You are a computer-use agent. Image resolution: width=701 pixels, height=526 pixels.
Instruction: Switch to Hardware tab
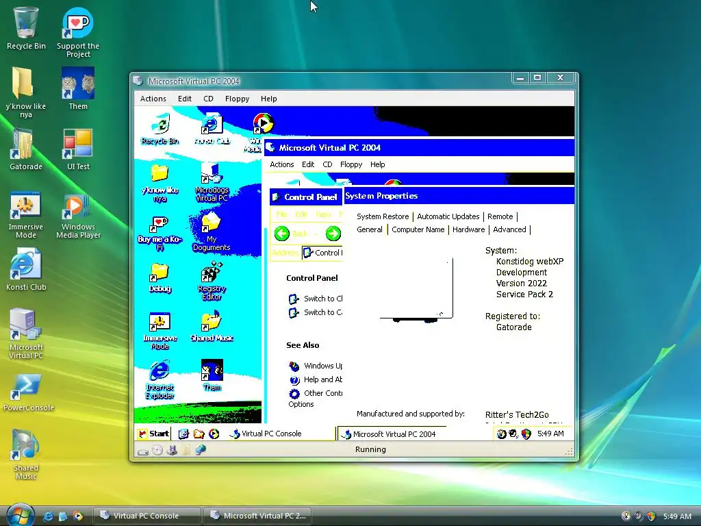468,229
